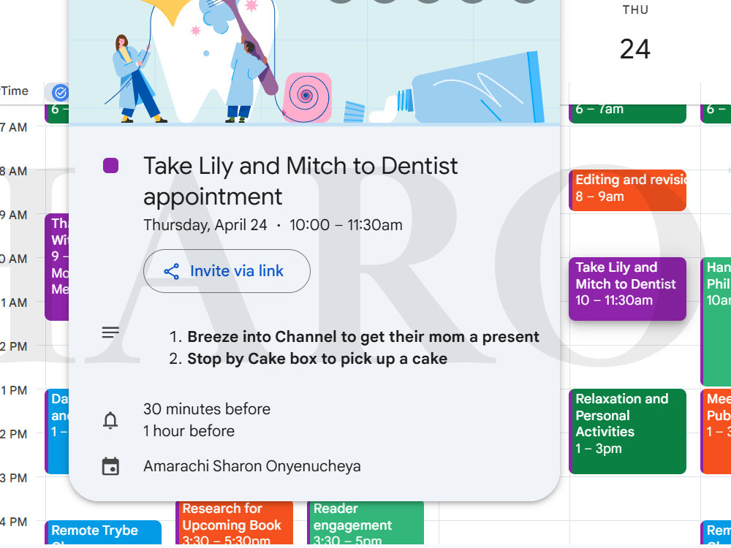Click the "30 minutes before" reminder
Screen dimensions: 731x548
point(207,409)
